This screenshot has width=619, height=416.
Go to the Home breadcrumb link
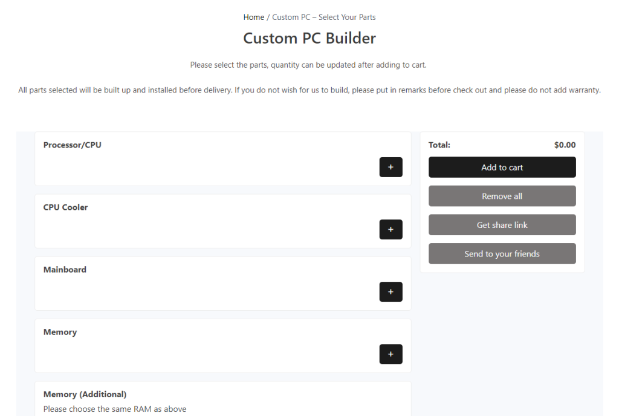coord(253,18)
